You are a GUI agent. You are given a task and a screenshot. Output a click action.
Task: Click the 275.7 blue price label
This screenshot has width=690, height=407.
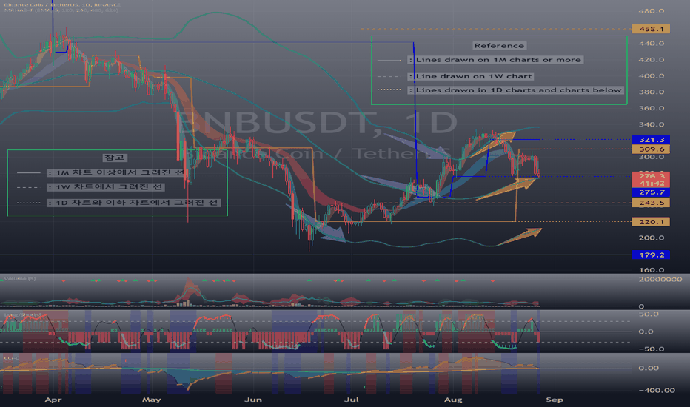pos(651,192)
